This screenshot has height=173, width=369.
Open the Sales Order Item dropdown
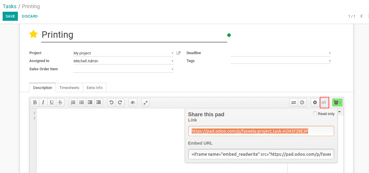[x=172, y=69]
